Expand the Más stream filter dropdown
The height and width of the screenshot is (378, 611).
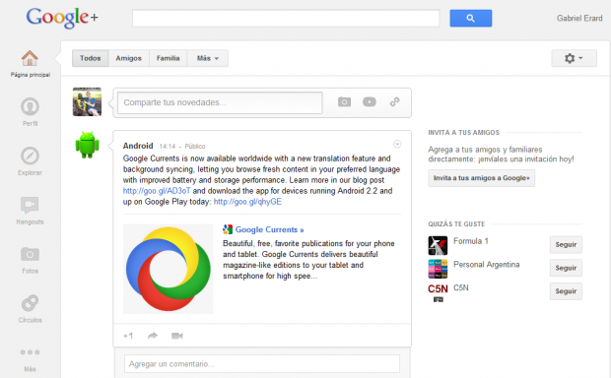click(207, 58)
